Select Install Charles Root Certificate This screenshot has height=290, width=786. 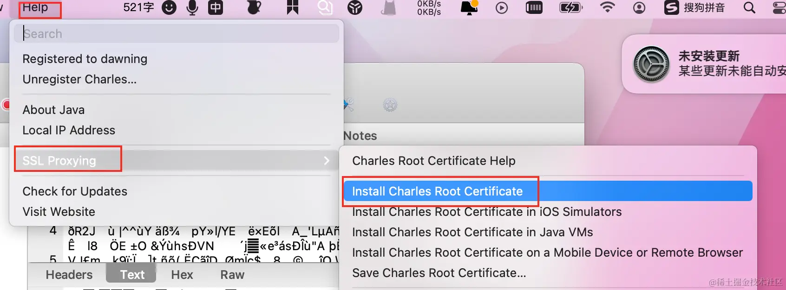pos(548,191)
